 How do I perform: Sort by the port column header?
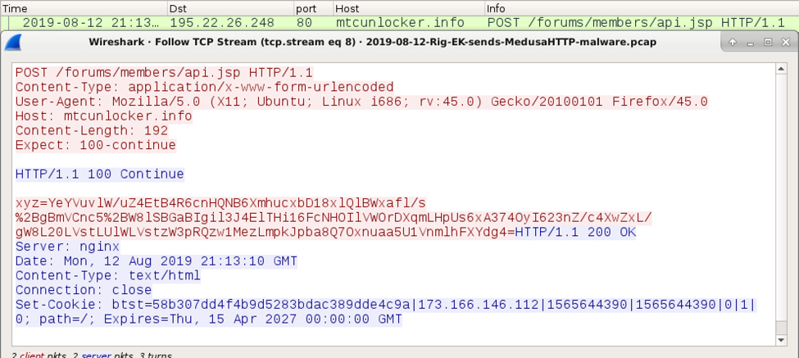[313, 9]
